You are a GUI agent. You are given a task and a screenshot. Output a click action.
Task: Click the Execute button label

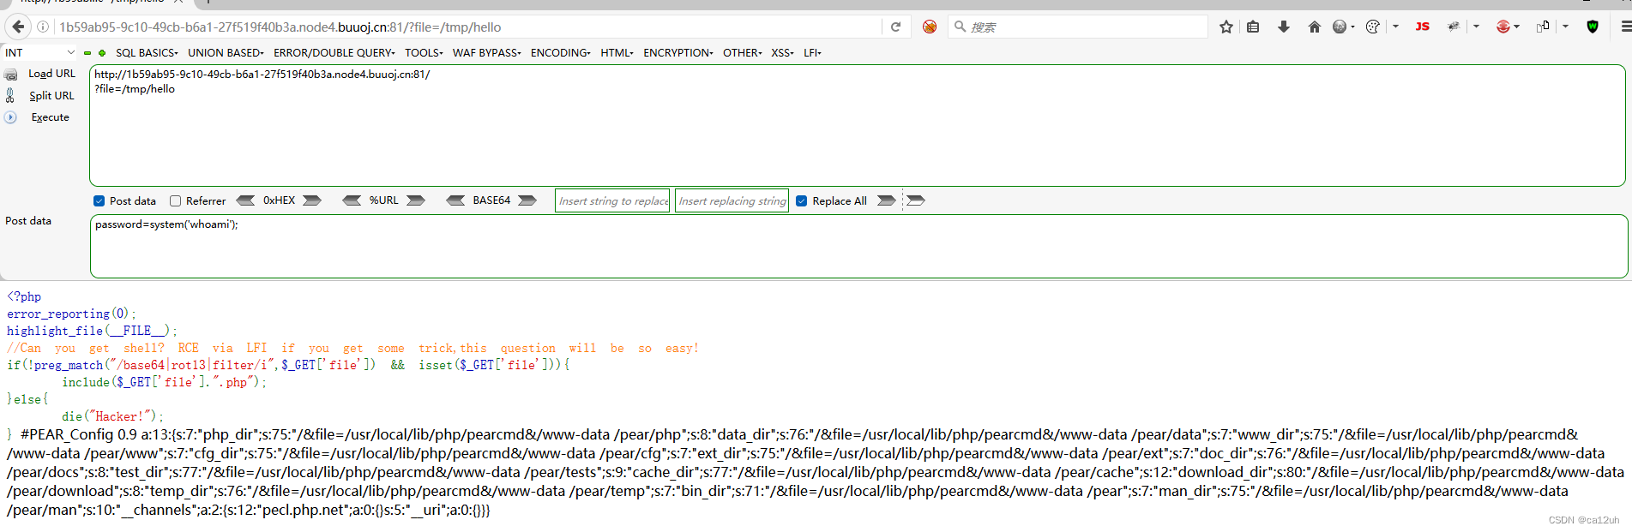pos(51,117)
